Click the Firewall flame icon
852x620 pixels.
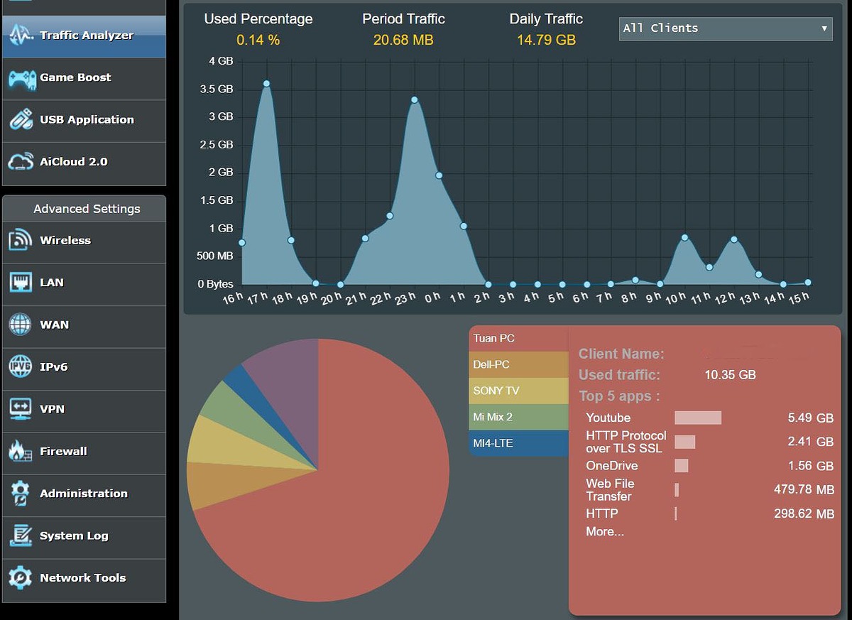[x=21, y=451]
